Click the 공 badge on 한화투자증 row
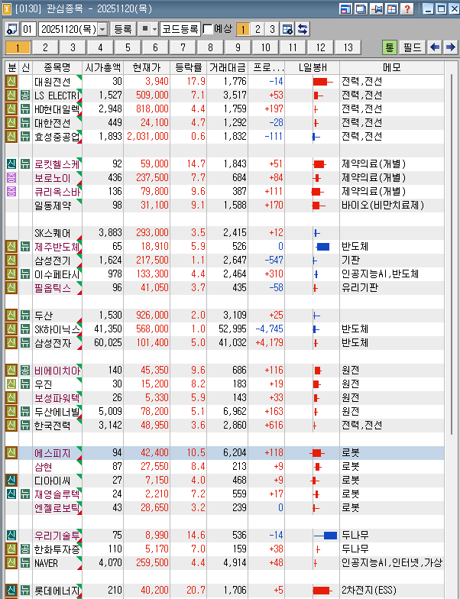460x599 pixels. tap(24, 549)
